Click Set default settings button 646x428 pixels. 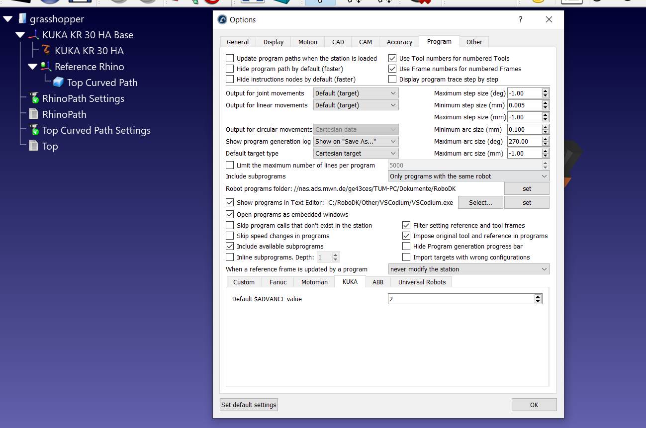click(x=249, y=405)
